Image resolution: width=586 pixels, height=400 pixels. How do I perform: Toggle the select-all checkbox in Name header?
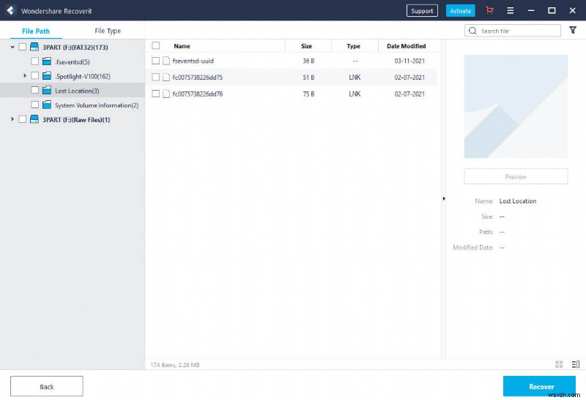(155, 45)
